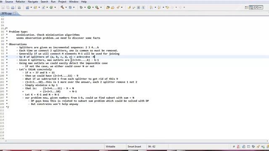Click the window-shaped icon in the status bar
Viewport: 269px width, 151px height.
(248, 146)
